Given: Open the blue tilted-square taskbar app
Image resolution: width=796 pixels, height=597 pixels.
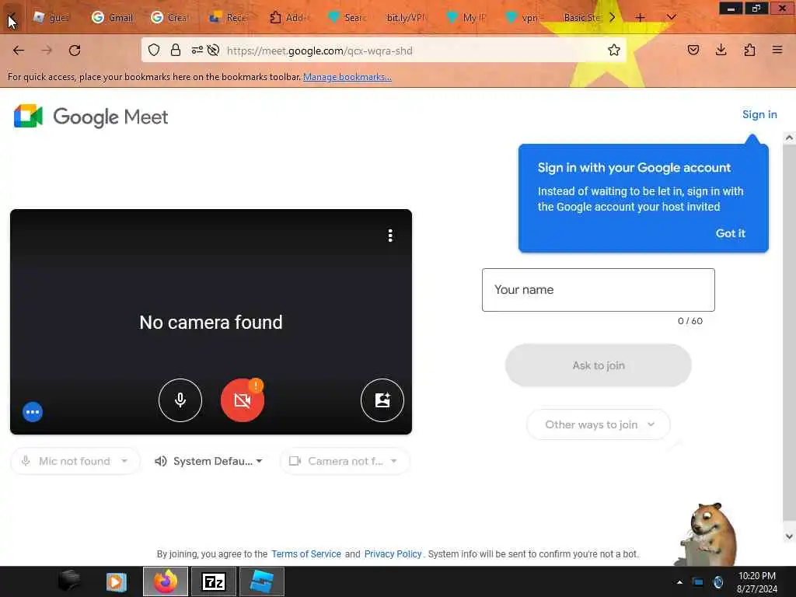Looking at the screenshot, I should pos(261,581).
